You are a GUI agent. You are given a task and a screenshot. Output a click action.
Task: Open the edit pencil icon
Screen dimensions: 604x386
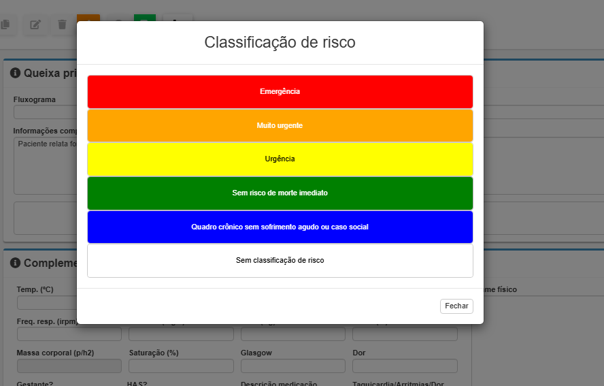(x=35, y=25)
